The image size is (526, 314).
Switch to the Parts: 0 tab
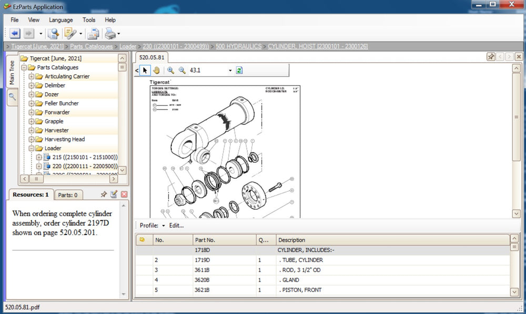pyautogui.click(x=67, y=195)
